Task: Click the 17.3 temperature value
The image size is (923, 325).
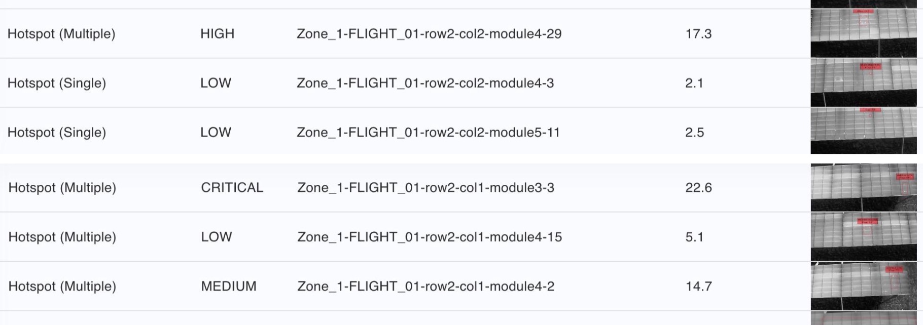Action: pyautogui.click(x=698, y=34)
